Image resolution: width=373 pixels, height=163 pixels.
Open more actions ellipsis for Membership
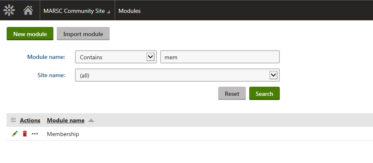pyautogui.click(x=35, y=134)
